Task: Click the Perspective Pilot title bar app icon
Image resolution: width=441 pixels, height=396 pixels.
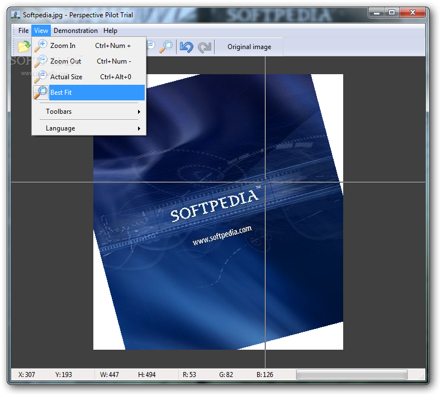Action: coord(15,15)
